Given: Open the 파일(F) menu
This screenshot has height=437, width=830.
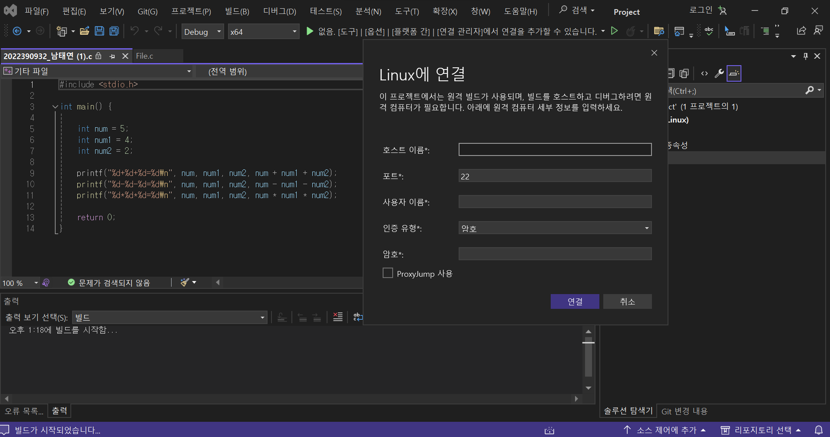Looking at the screenshot, I should pyautogui.click(x=36, y=11).
